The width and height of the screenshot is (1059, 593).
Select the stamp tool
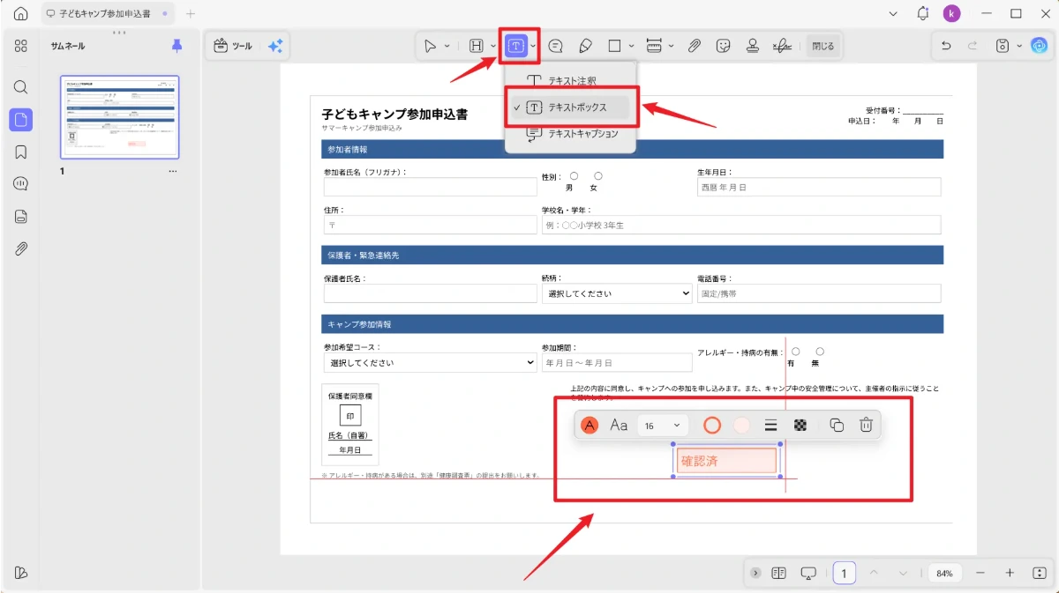pos(753,46)
